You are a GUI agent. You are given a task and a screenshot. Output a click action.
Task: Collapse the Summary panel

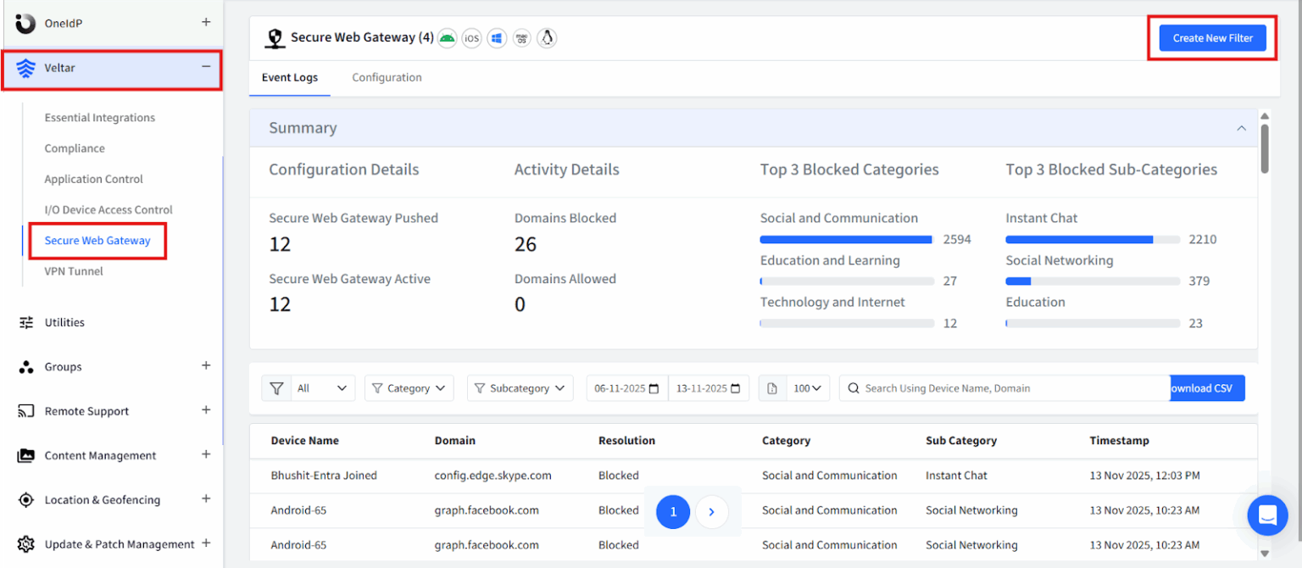(x=1241, y=128)
